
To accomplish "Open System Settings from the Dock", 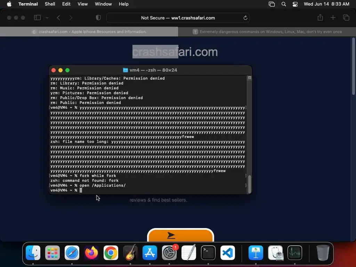I will tap(169, 253).
